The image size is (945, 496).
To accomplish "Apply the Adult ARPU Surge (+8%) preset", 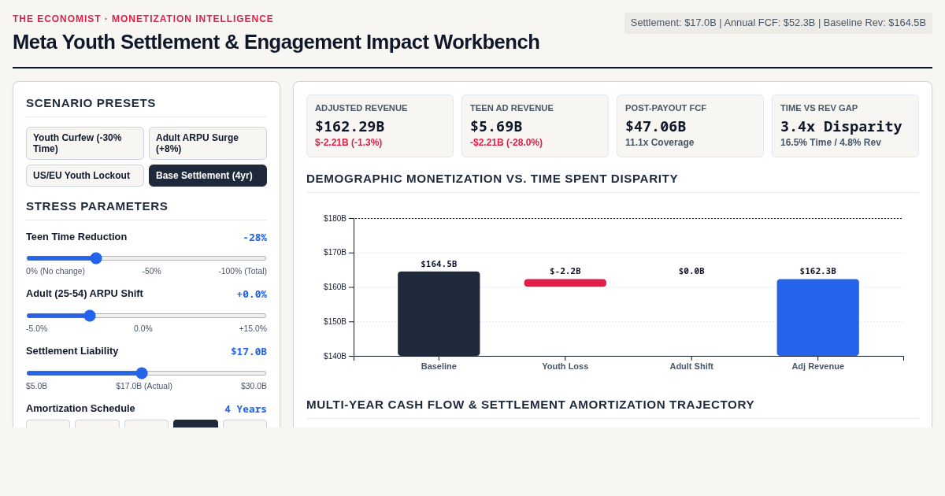I will (x=208, y=143).
